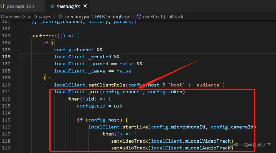Open the useEffect() callback breadcrumb
276x153 pixels.
[163, 17]
